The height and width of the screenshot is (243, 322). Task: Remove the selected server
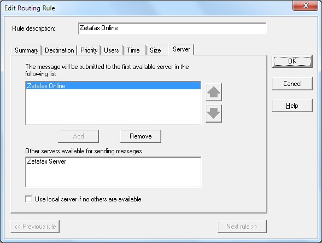pos(140,136)
